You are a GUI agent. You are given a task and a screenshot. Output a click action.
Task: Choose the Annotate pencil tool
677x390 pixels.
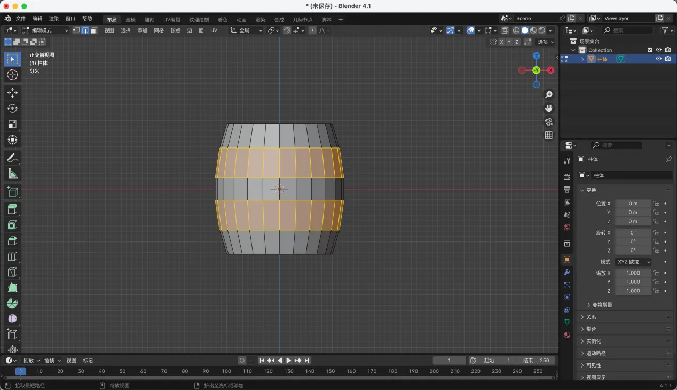[12, 158]
